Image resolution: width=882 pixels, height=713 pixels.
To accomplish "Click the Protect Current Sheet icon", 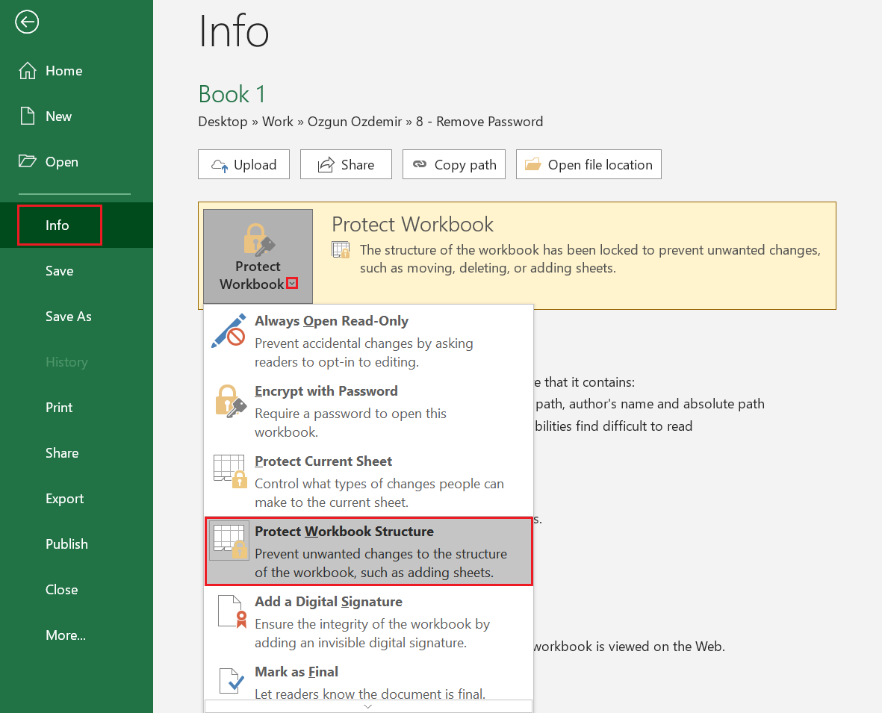I will pyautogui.click(x=230, y=471).
